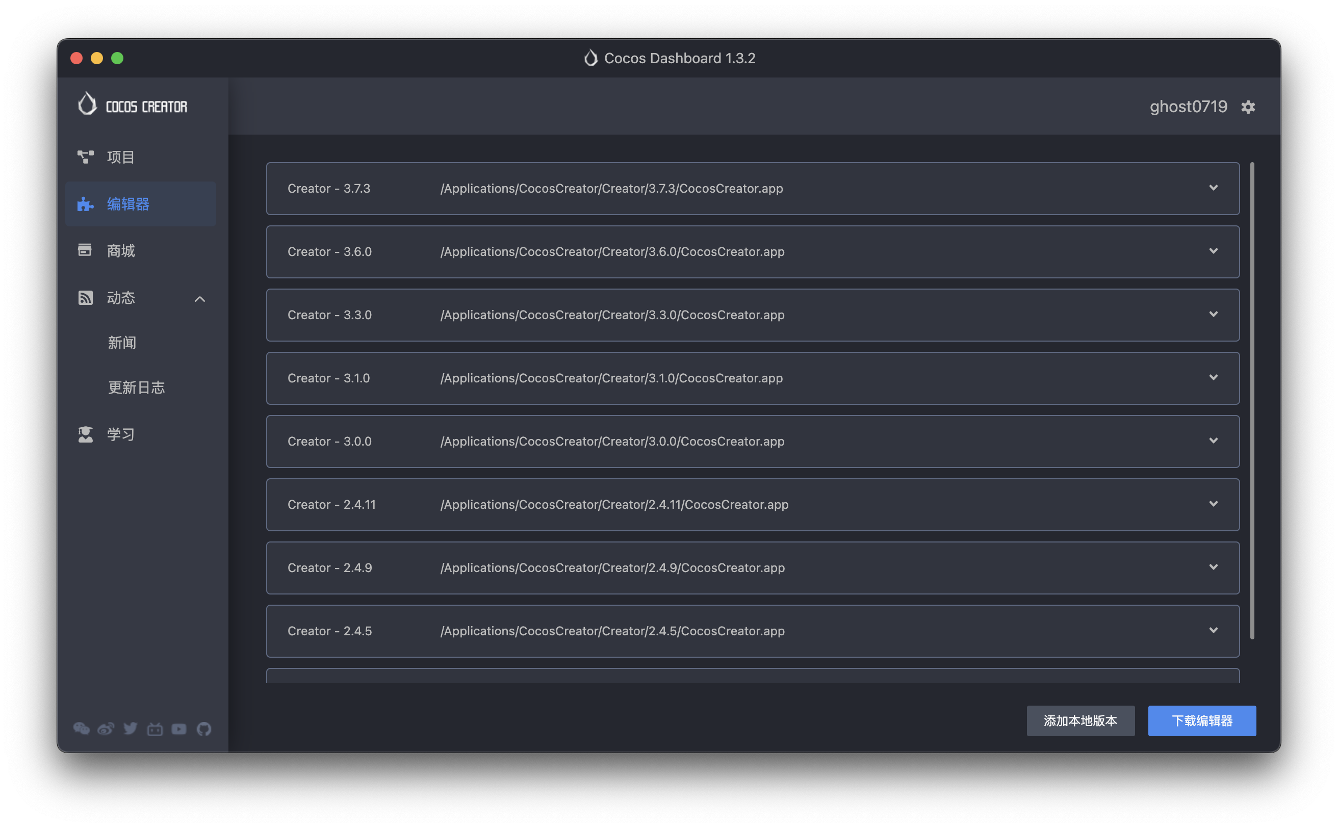This screenshot has height=828, width=1338.
Task: Expand options for Creator 3.7.3
Action: click(x=1213, y=188)
